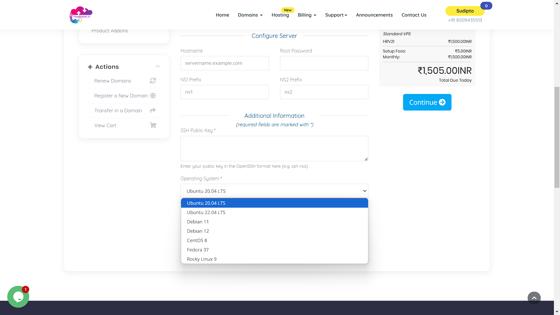Viewport: 560px width, 315px height.
Task: Click the Register a New Domain globe icon
Action: coord(153,96)
